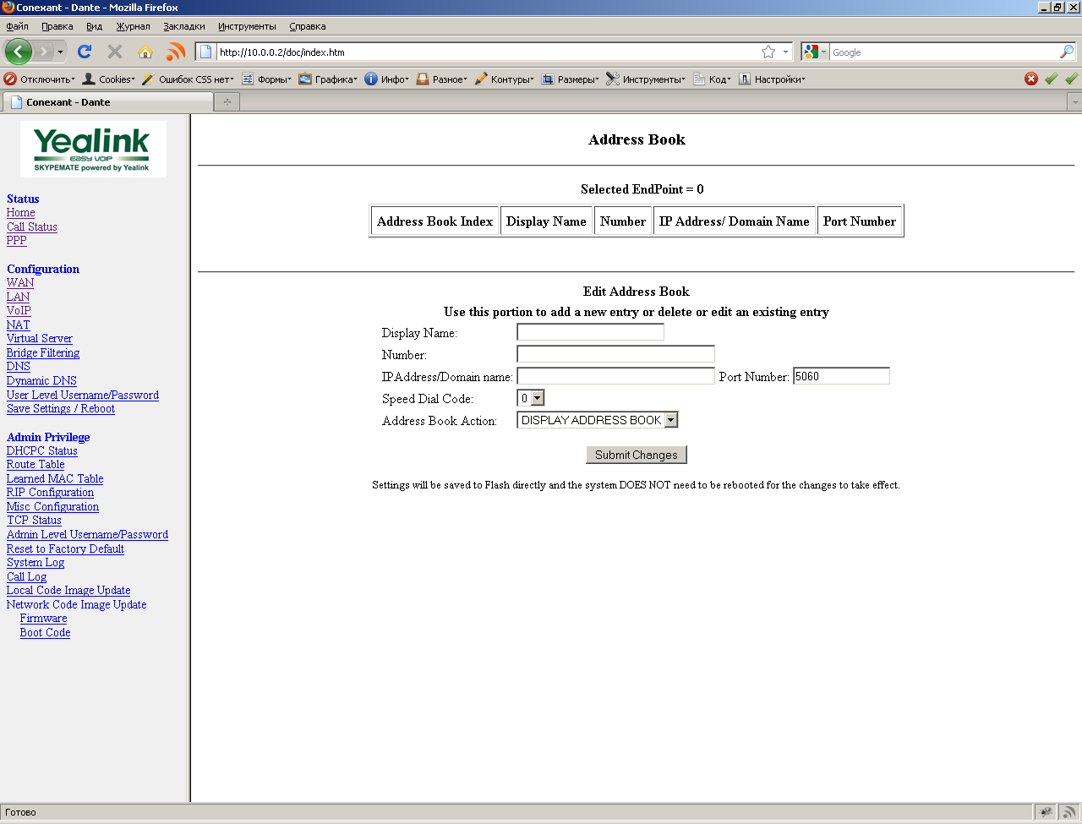Click the Submit Changes button
The height and width of the screenshot is (824, 1082).
click(637, 455)
